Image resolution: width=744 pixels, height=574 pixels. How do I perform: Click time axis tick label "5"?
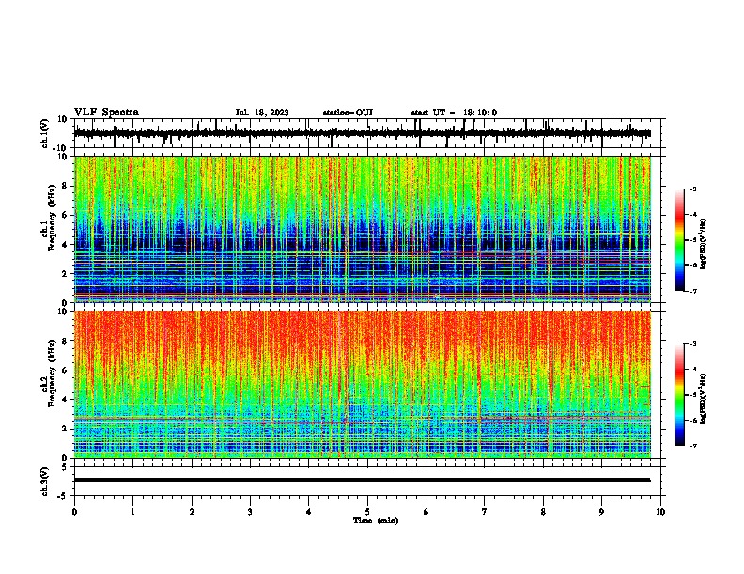[367, 512]
